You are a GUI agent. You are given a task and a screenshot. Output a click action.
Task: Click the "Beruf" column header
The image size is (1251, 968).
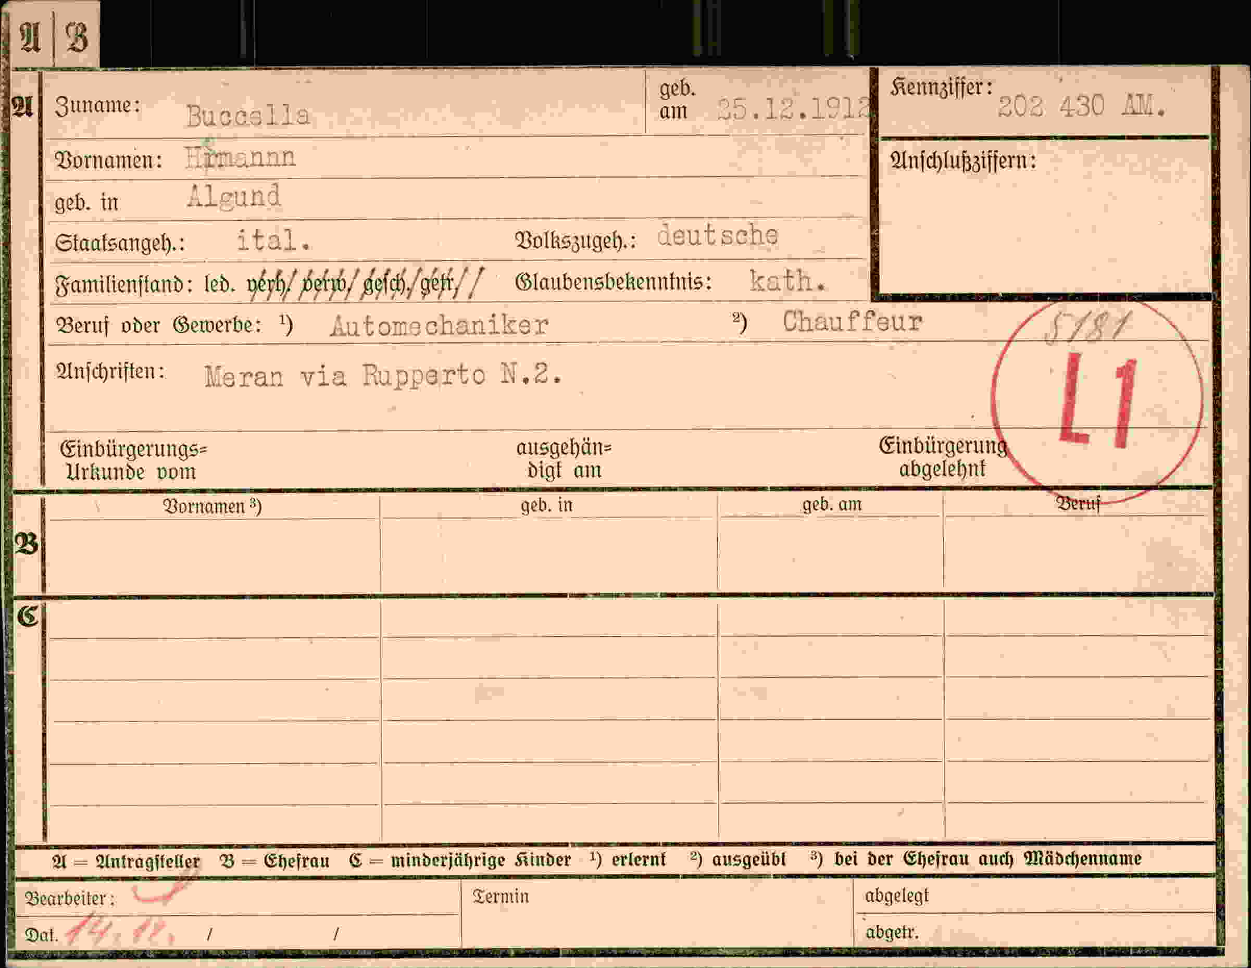coord(1078,504)
